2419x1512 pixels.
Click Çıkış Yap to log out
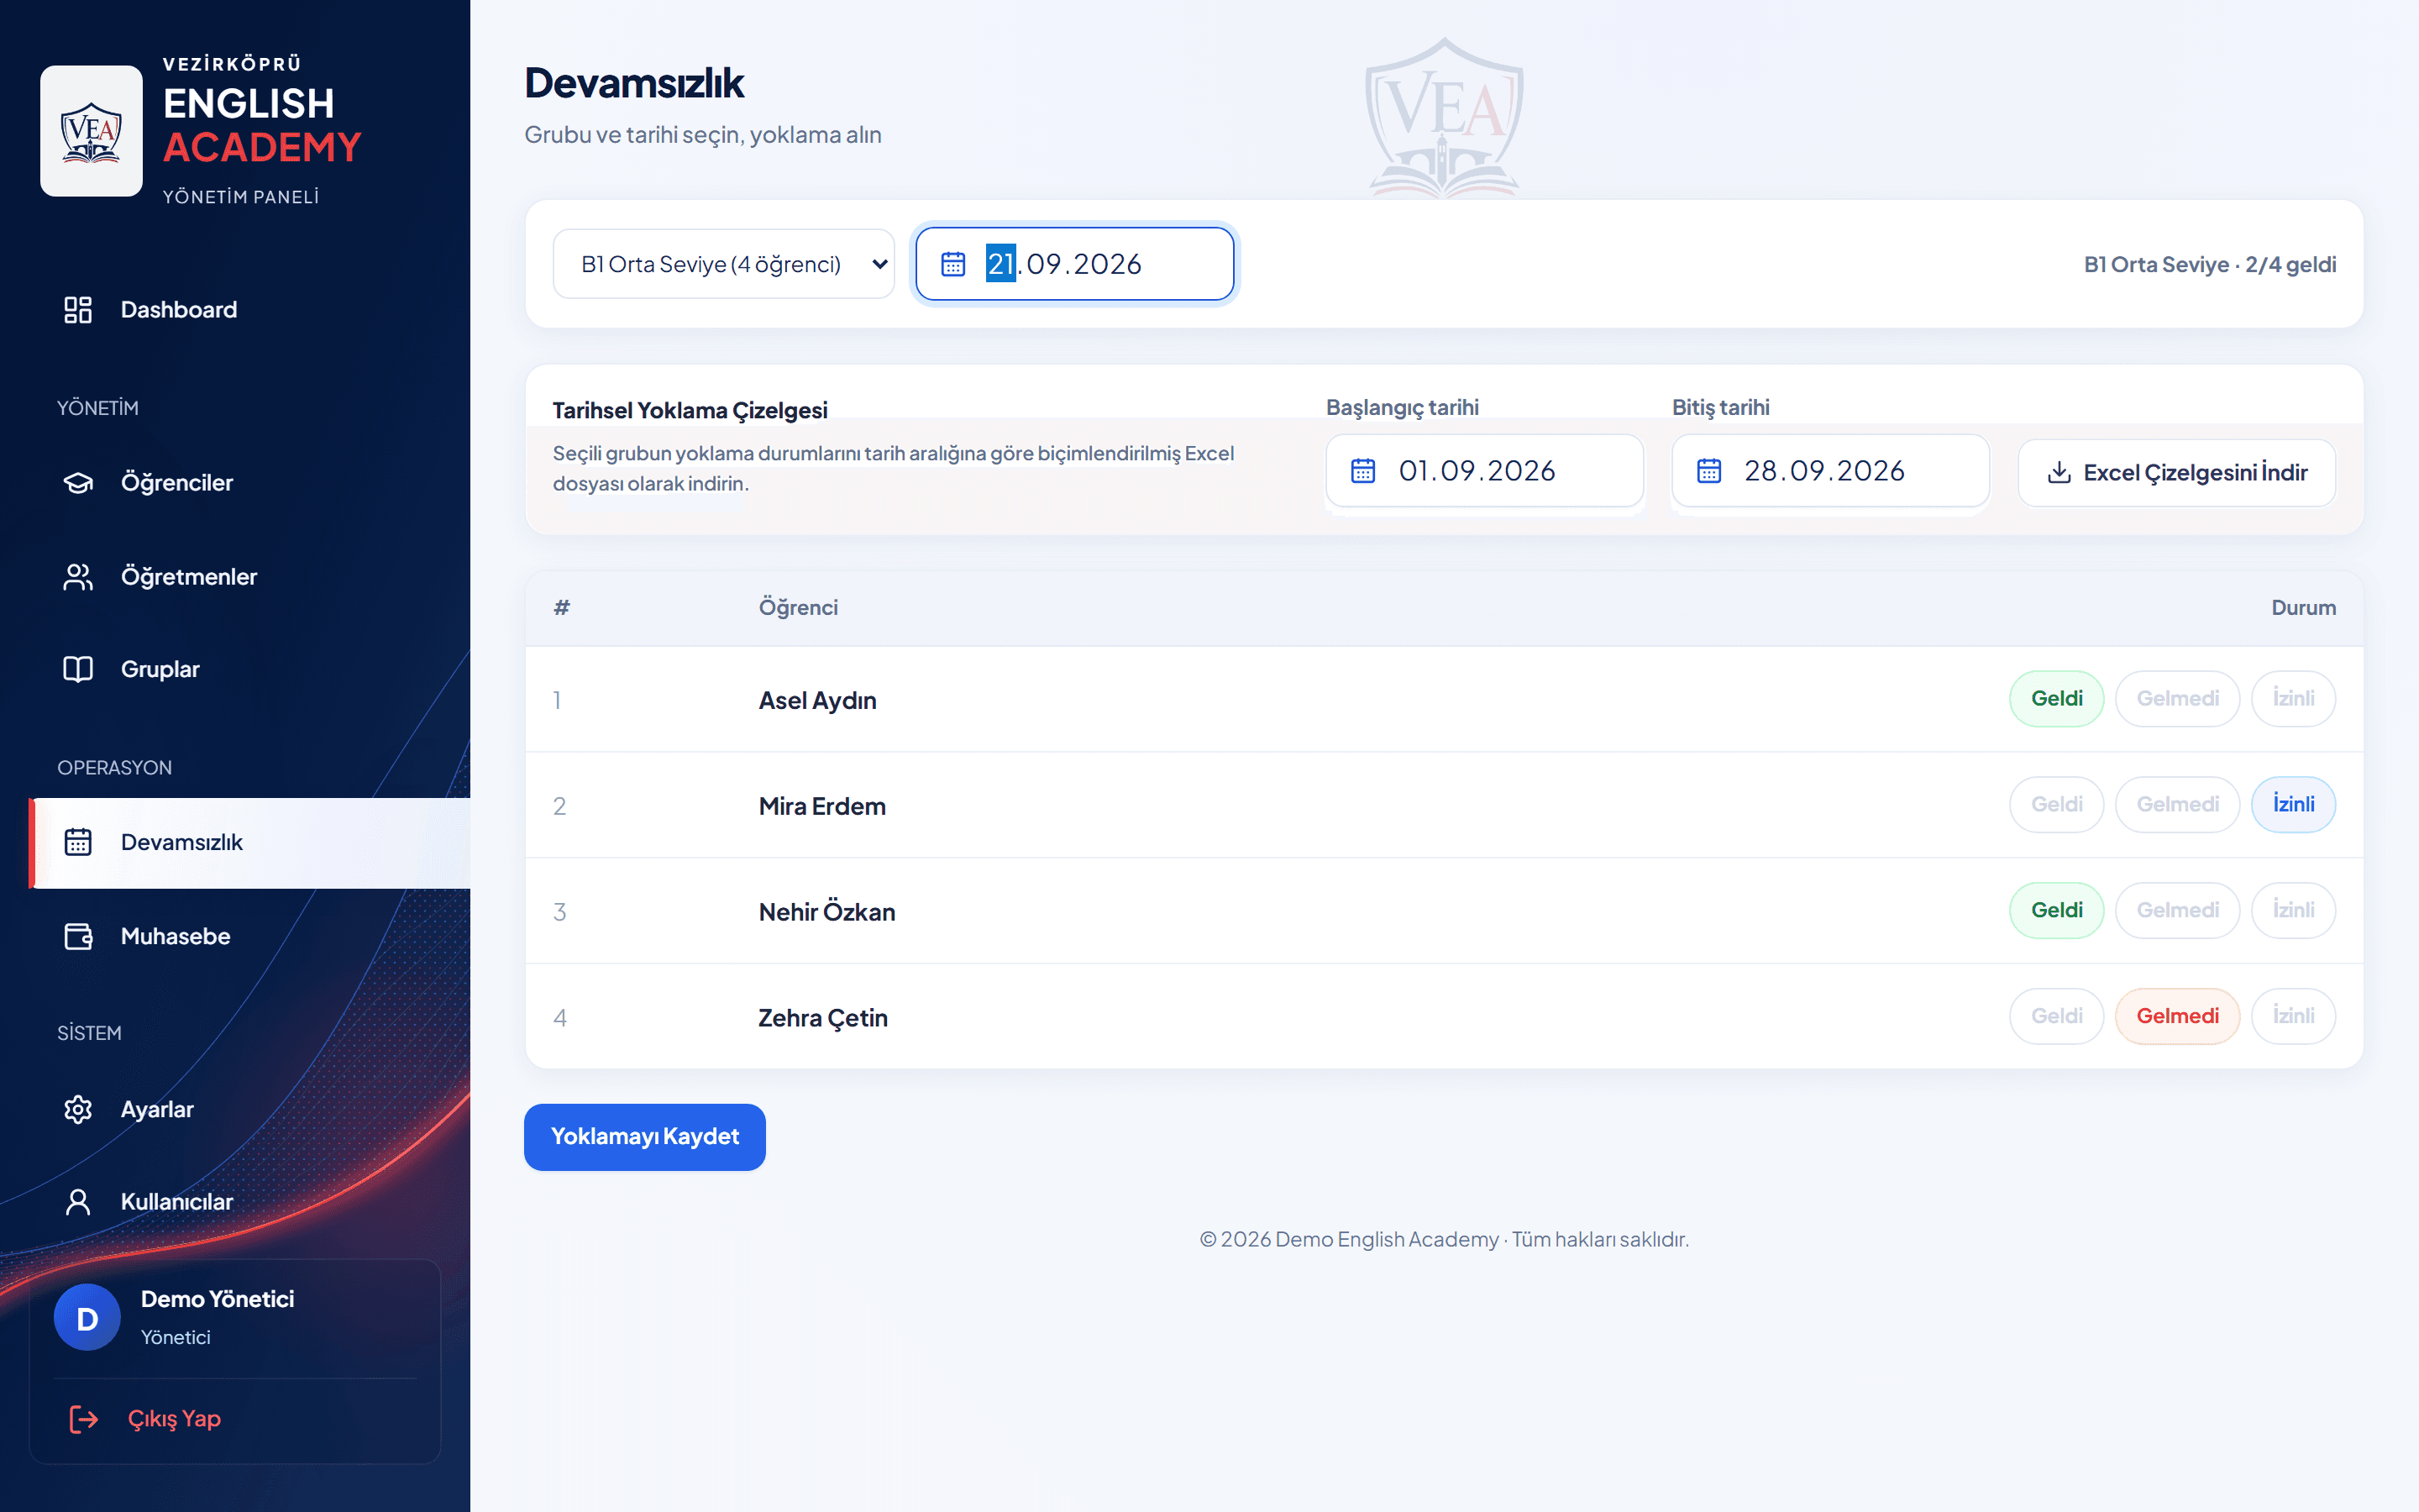[174, 1419]
